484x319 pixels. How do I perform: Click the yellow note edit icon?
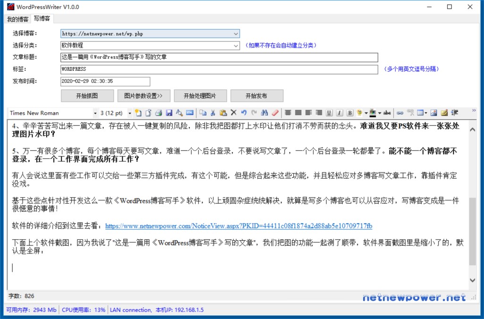[444, 113]
